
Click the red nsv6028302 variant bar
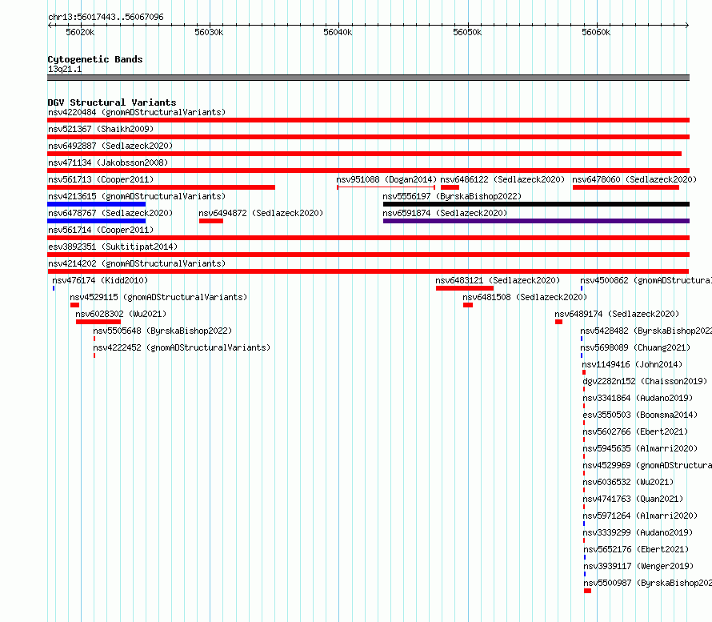coord(98,322)
